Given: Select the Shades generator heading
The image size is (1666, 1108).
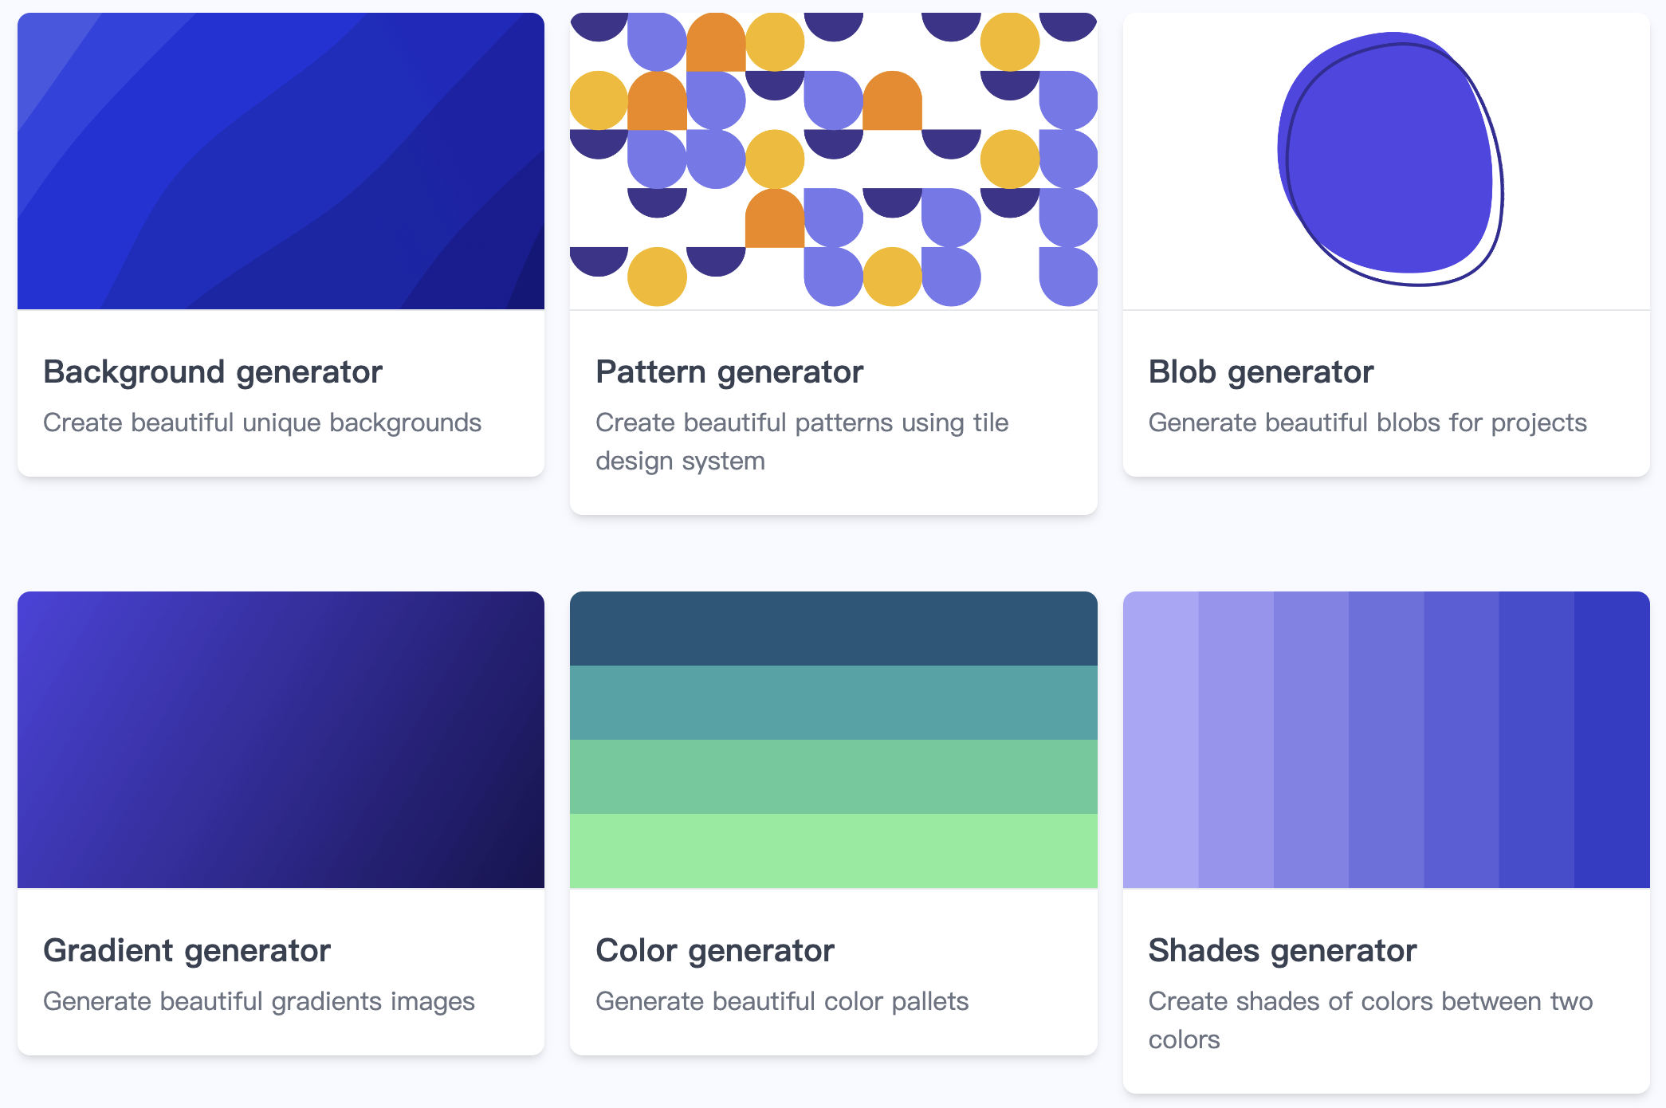Looking at the screenshot, I should click(1282, 951).
